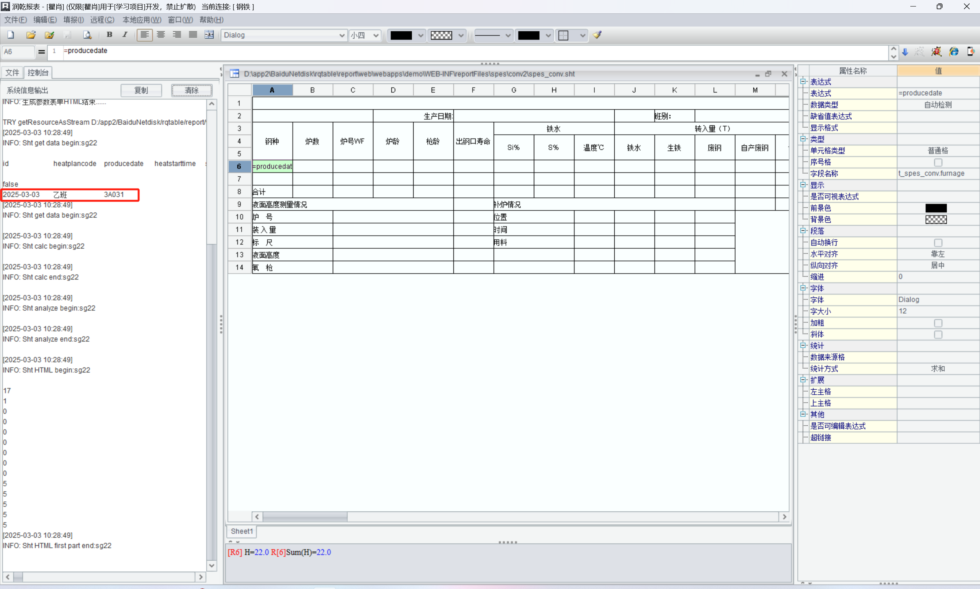Click the print preview magnifier icon
The height and width of the screenshot is (589, 980).
click(x=87, y=35)
